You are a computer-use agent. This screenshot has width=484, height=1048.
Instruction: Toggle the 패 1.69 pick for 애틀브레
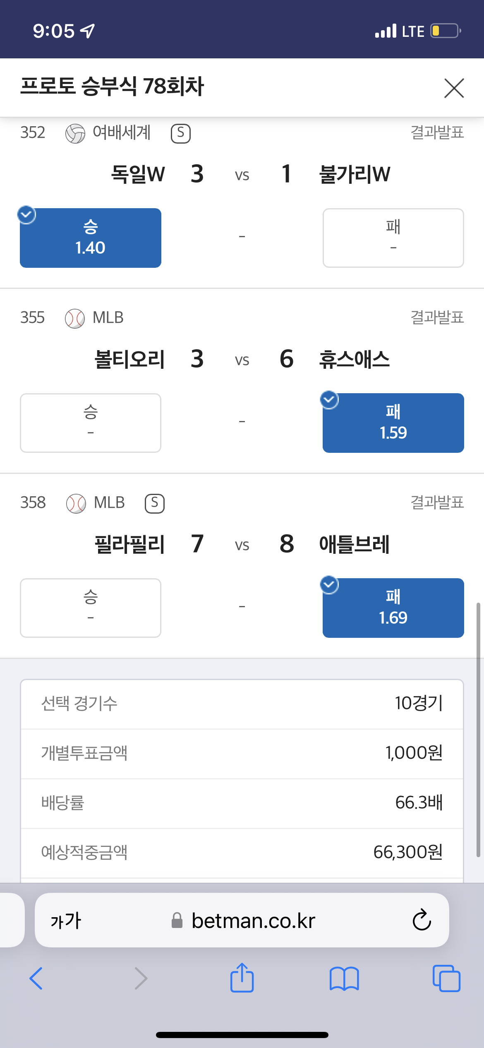393,608
